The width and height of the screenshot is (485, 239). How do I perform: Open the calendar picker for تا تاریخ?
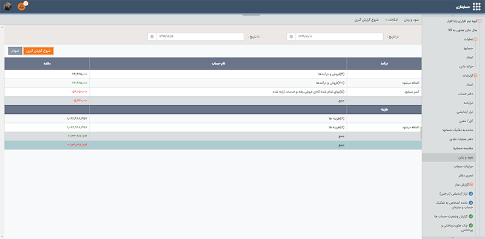(x=152, y=36)
